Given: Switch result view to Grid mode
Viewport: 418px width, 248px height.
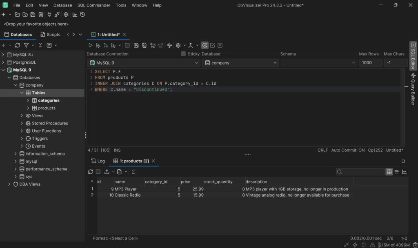Looking at the screenshot, I should 389,172.
